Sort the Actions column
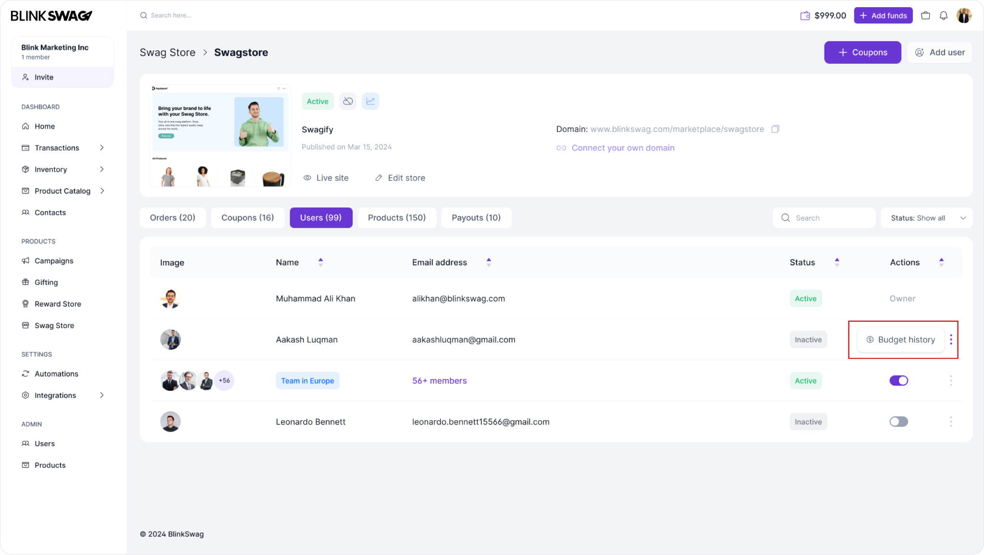 [x=941, y=262]
